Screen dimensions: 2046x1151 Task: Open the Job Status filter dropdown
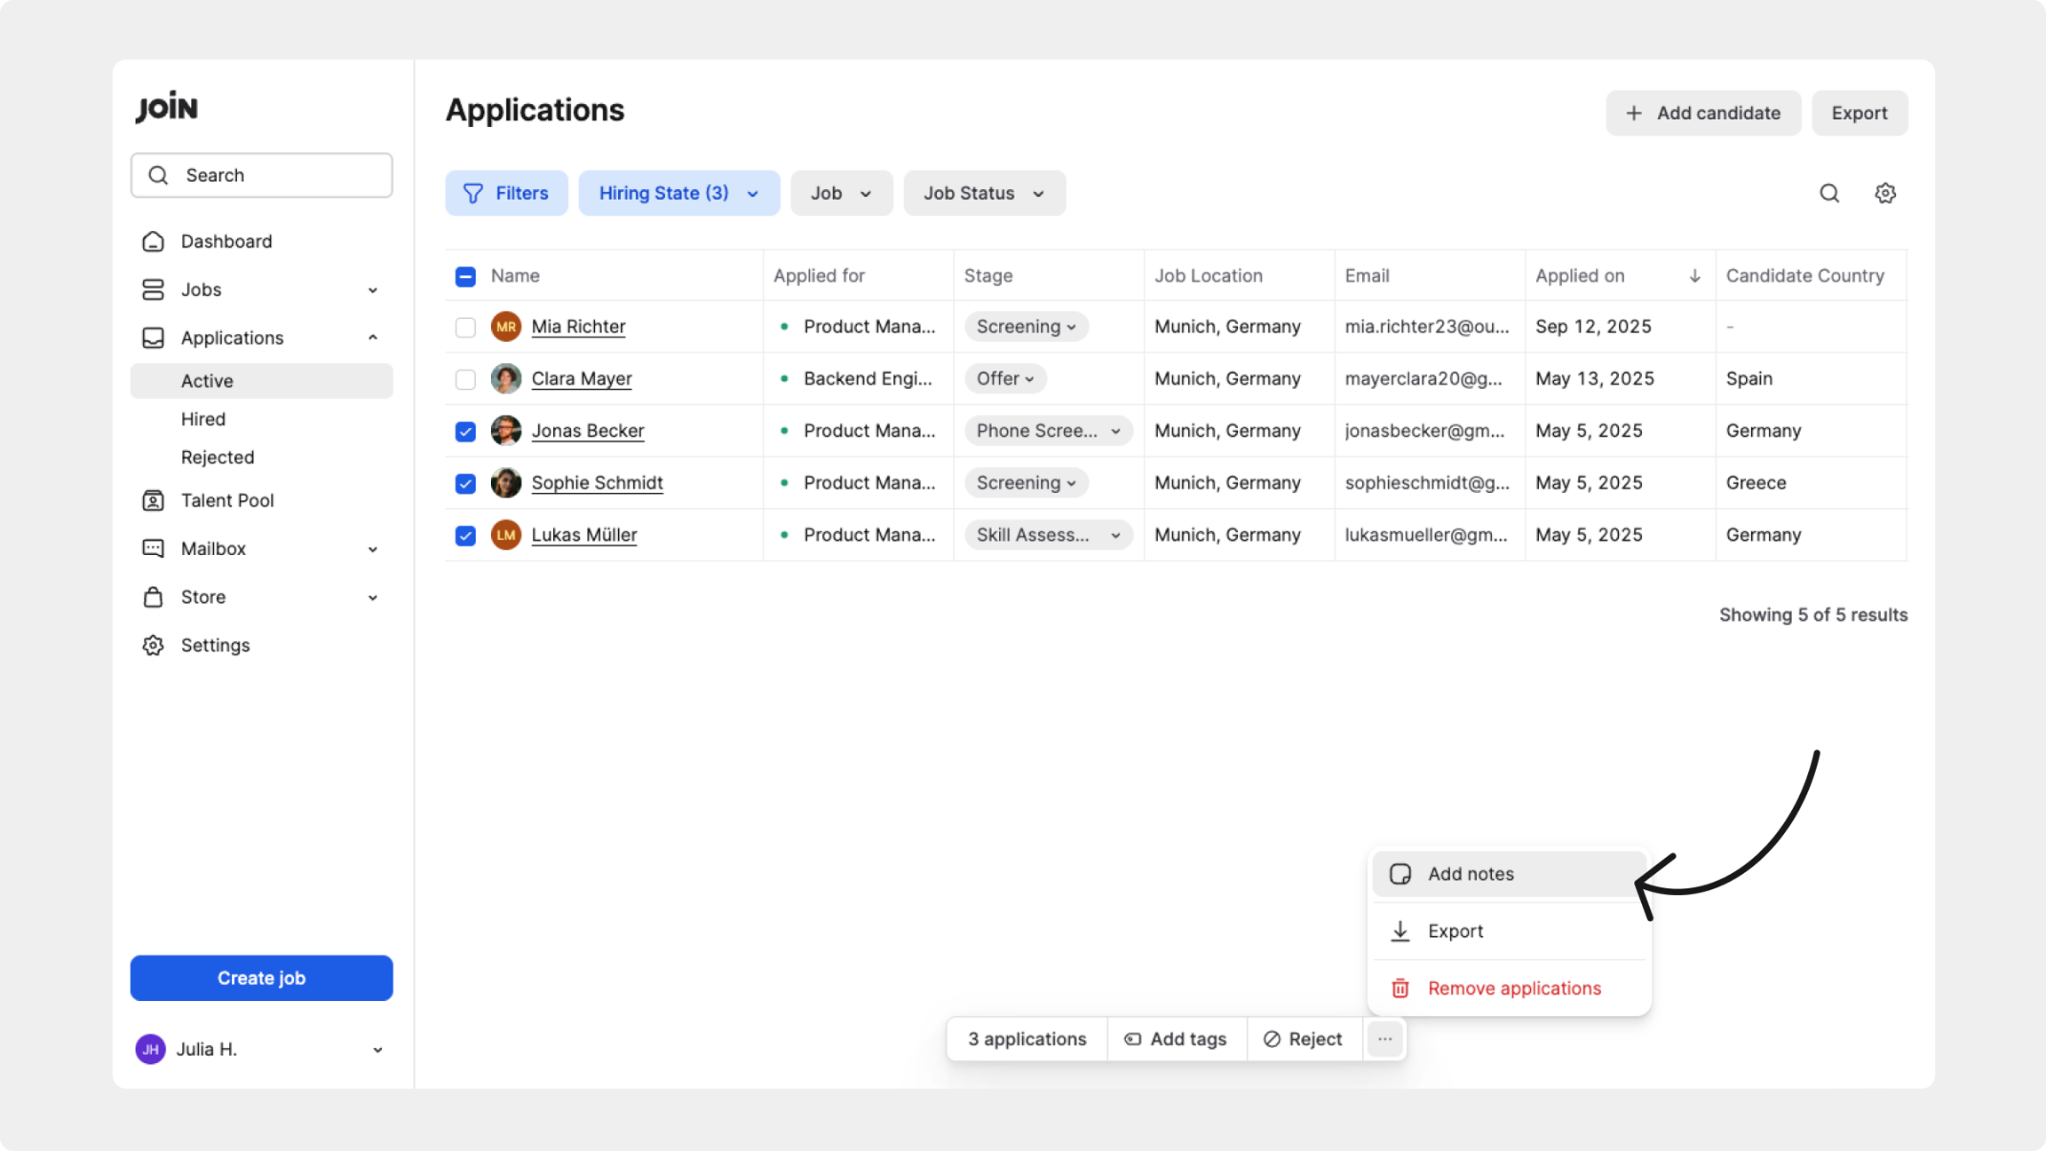pos(984,193)
